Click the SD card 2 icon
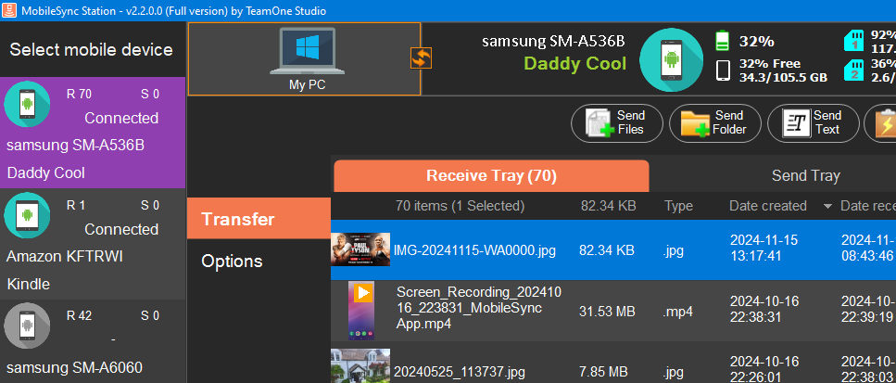The image size is (896, 383). [x=855, y=71]
